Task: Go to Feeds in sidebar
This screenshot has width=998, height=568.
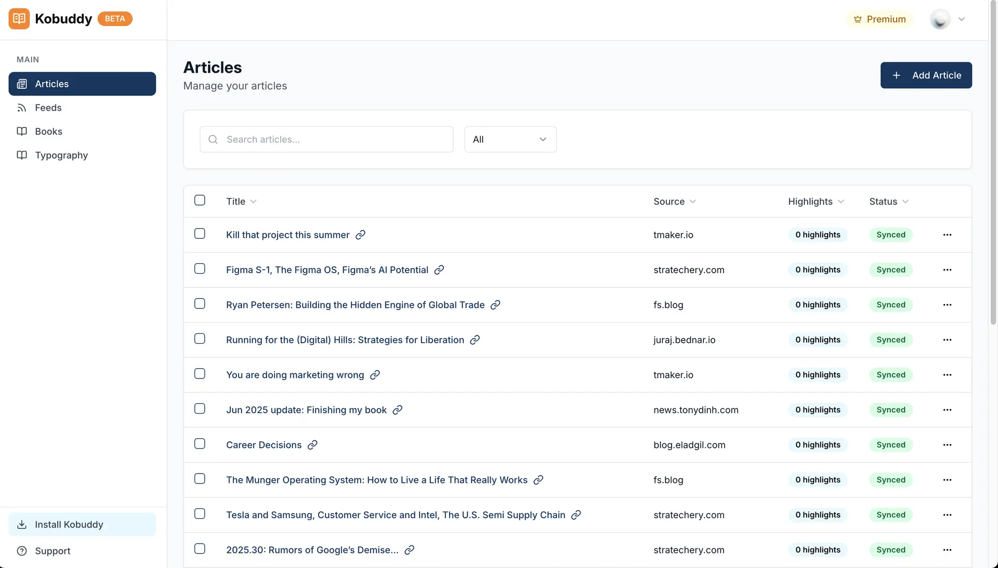Action: coord(48,107)
